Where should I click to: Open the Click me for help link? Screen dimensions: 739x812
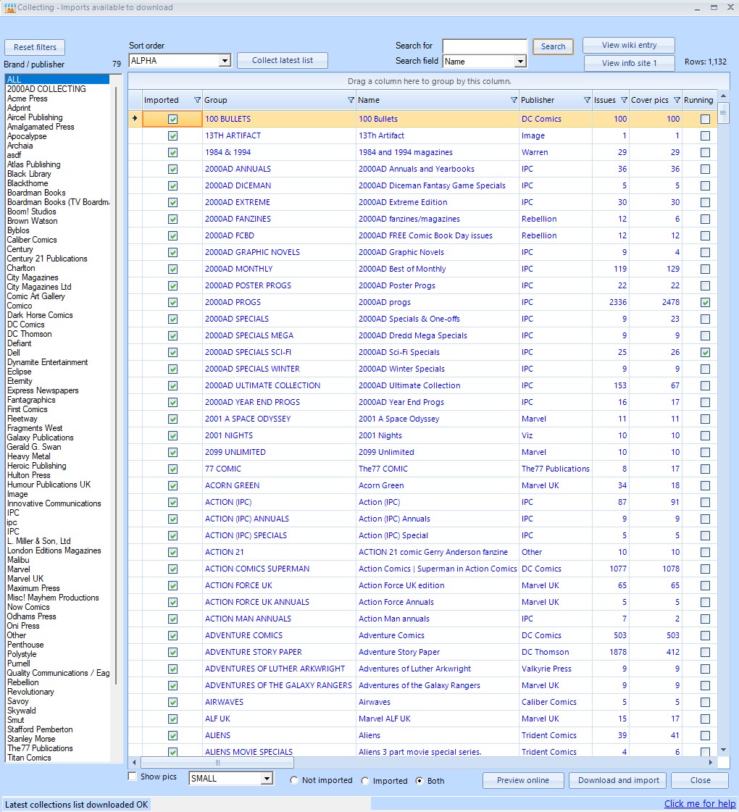coord(700,804)
